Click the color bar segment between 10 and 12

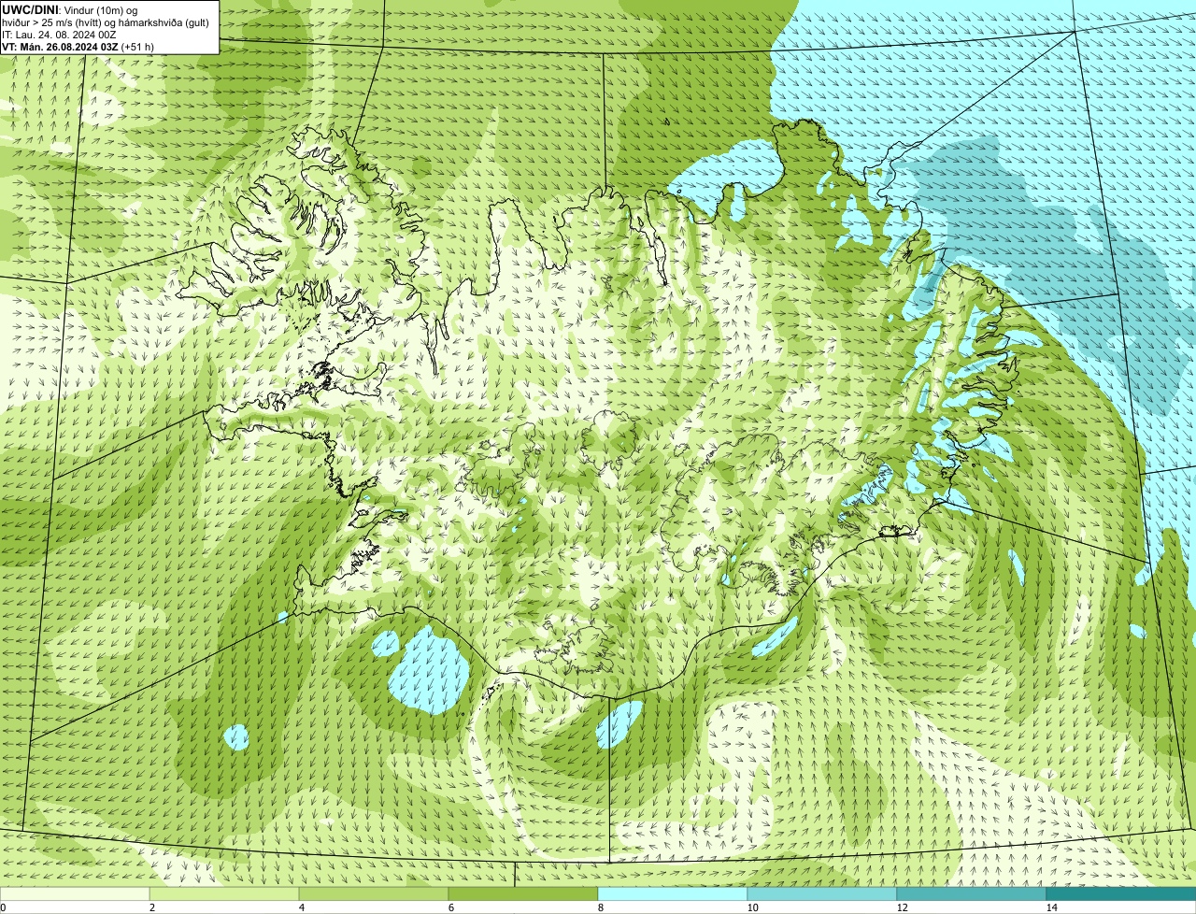(822, 893)
